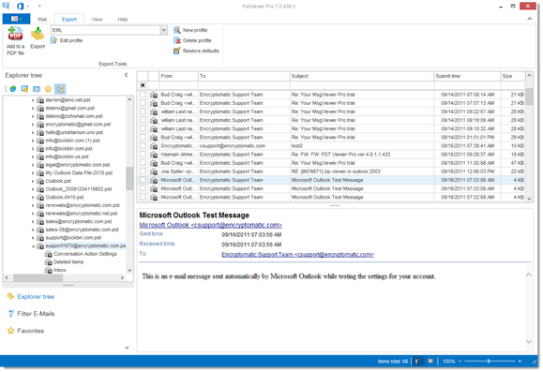This screenshot has width=543, height=372.
Task: Click the email list vertical scrollbar
Action: point(529,137)
